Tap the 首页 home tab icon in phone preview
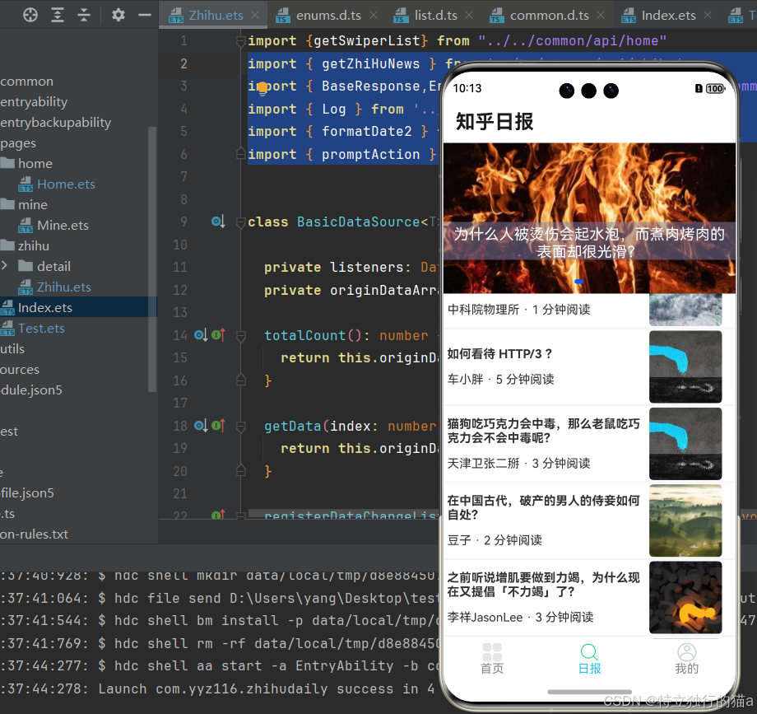 tap(491, 658)
